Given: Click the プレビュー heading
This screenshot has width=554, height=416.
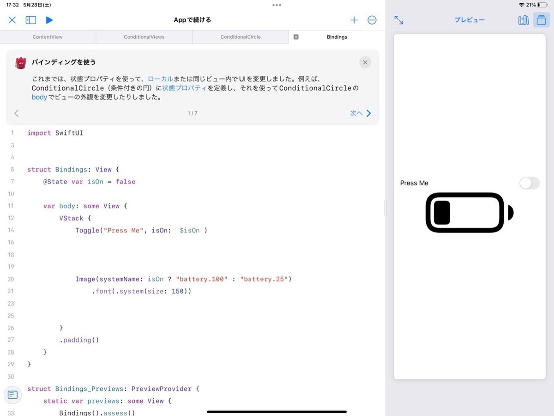Looking at the screenshot, I should tap(470, 20).
